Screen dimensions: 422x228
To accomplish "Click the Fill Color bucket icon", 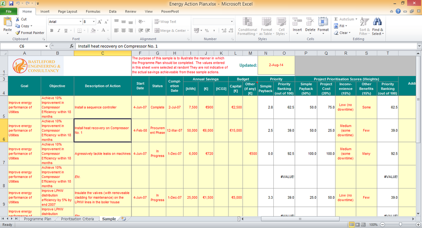I will tap(93, 30).
